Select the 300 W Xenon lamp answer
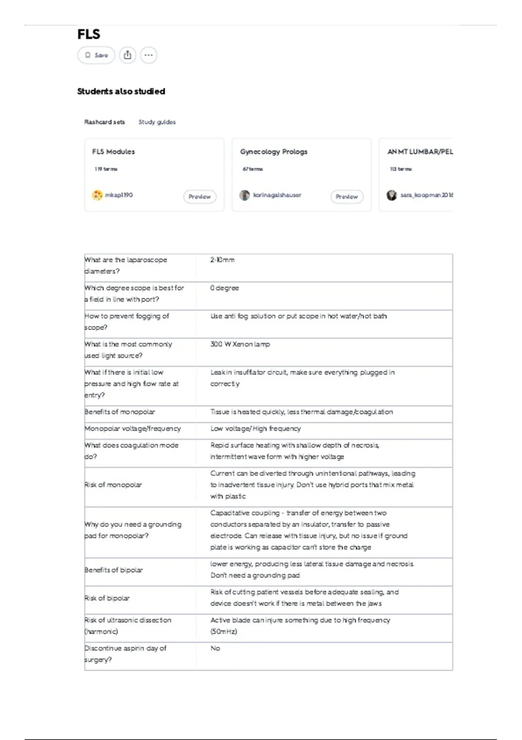The width and height of the screenshot is (522, 740). [240, 344]
